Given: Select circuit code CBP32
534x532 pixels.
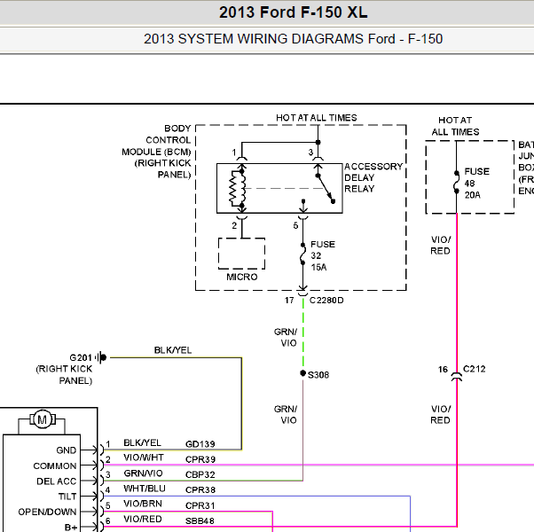Looking at the screenshot, I should click(200, 474).
